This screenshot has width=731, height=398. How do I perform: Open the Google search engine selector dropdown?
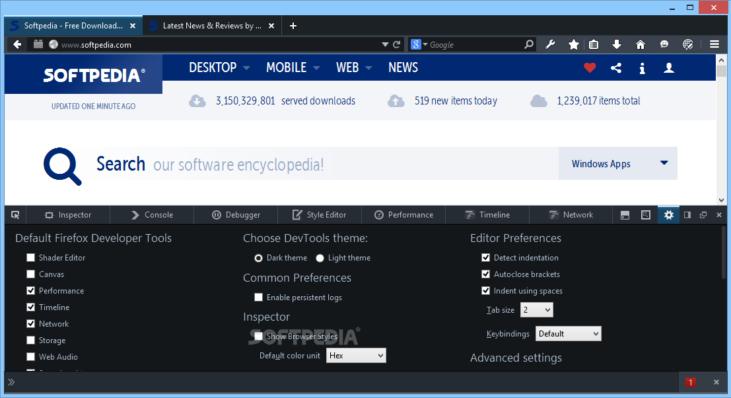(419, 44)
